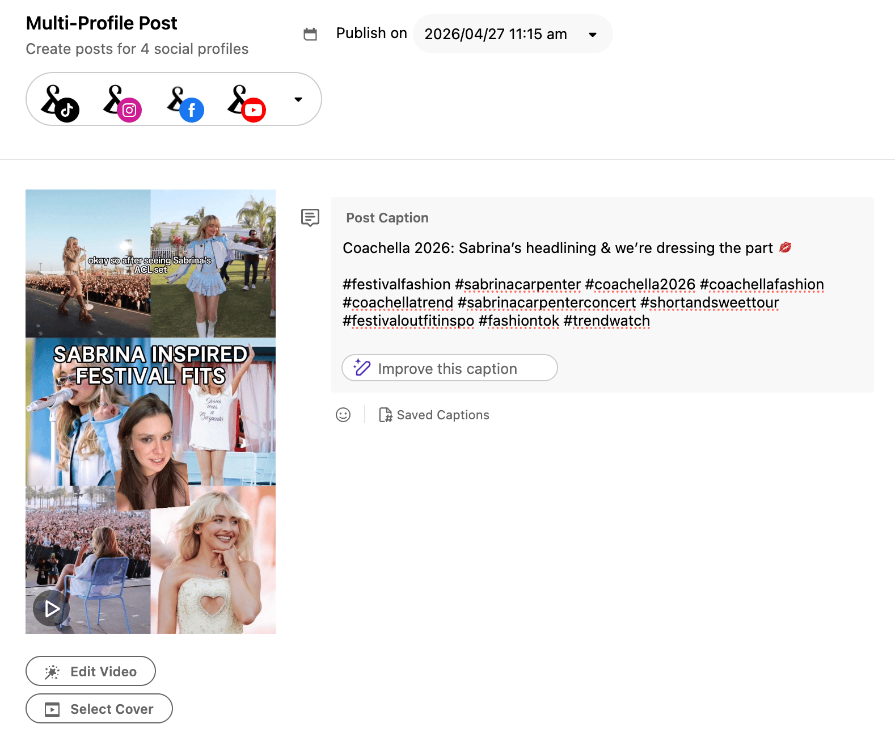Click the #coachellatrend hashtag text
The height and width of the screenshot is (741, 895).
tap(398, 302)
